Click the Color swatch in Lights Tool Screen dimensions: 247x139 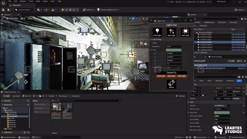coord(174,50)
